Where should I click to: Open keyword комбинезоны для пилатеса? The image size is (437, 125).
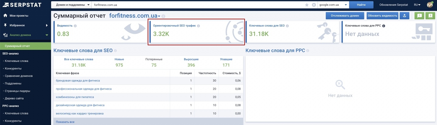click(75, 97)
